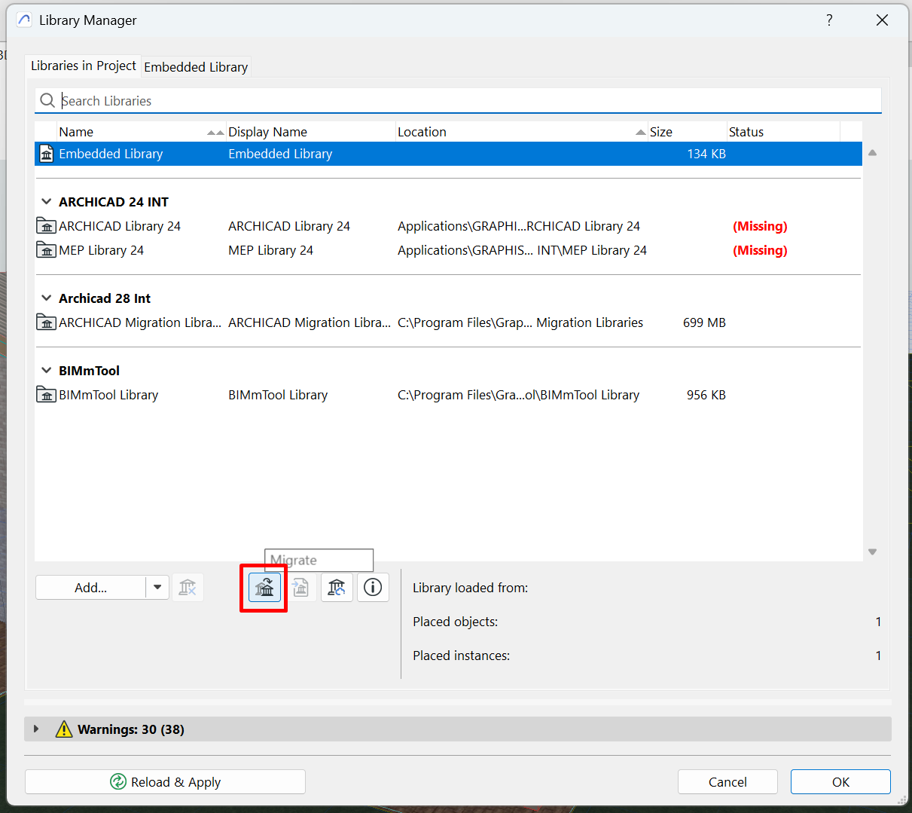Click the remove library icon
The width and height of the screenshot is (912, 813).
coord(188,588)
